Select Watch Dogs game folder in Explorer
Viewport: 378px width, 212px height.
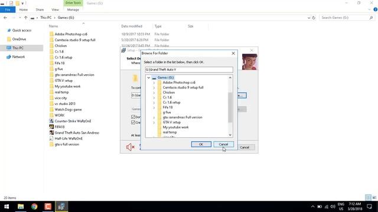click(x=68, y=110)
